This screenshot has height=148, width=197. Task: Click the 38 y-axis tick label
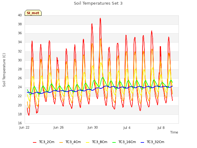(20, 24)
